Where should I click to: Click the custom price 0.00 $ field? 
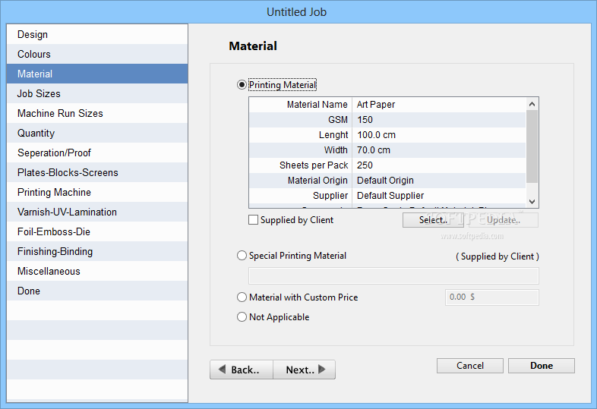[x=492, y=297]
